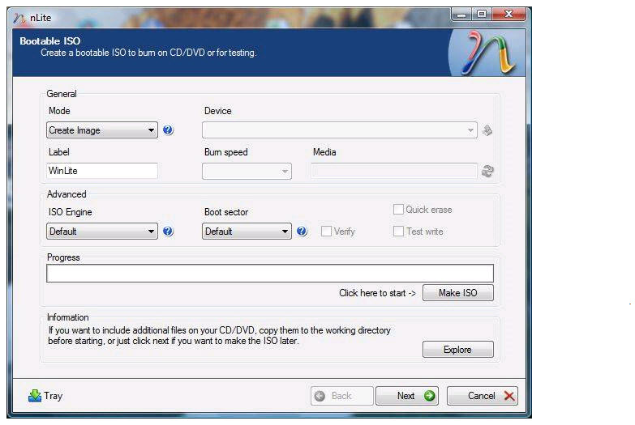
Task: Click the Tray icon at bottom left
Action: 35,396
